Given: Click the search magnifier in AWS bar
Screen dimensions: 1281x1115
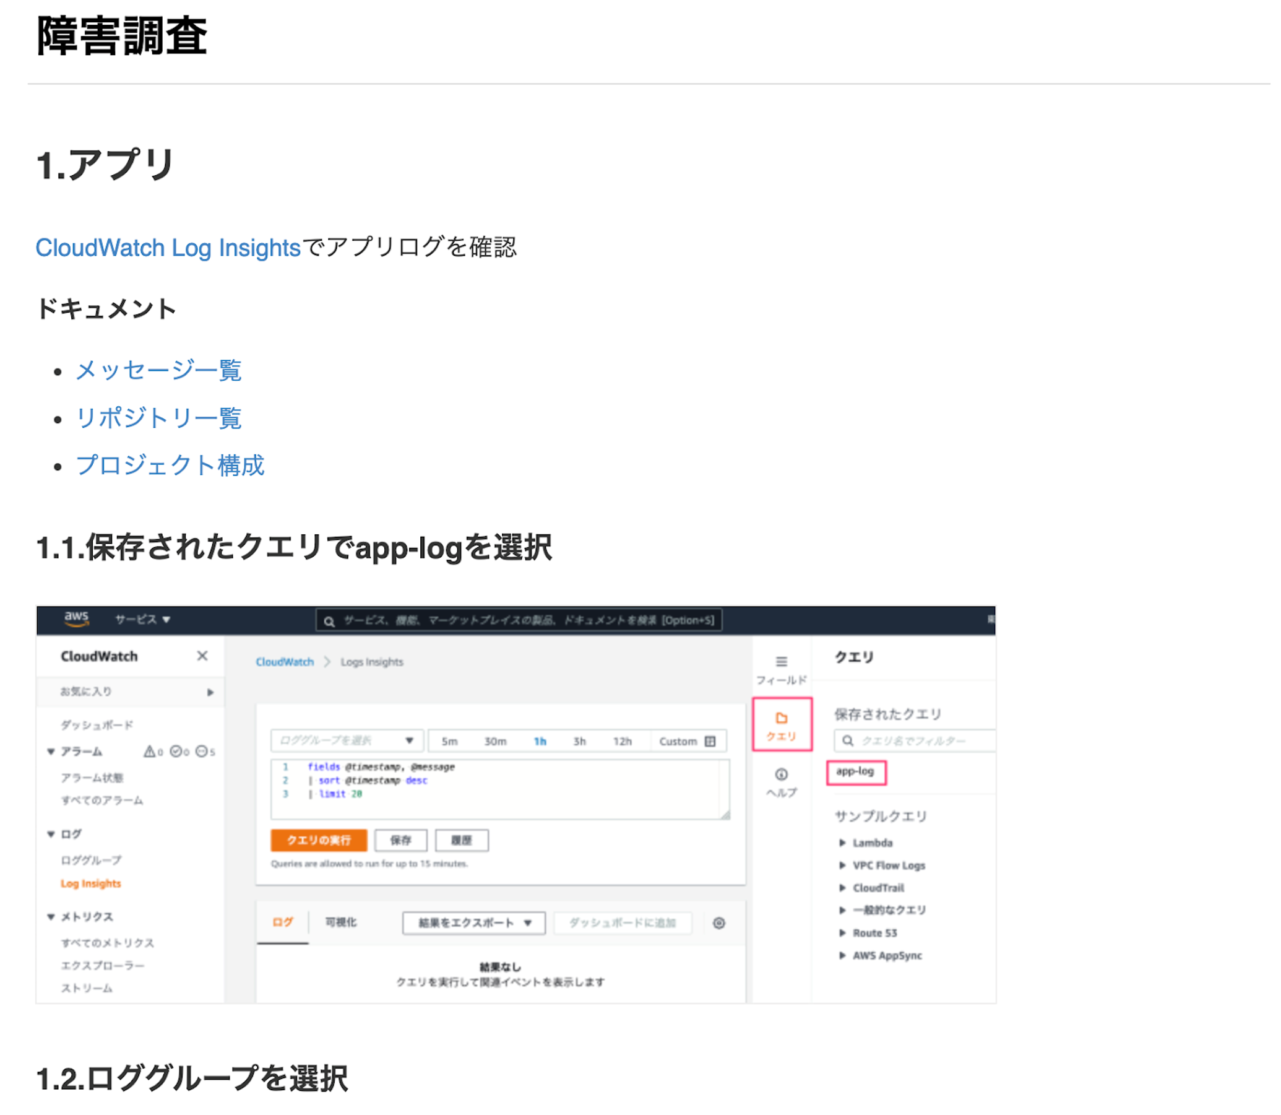Looking at the screenshot, I should coord(330,622).
